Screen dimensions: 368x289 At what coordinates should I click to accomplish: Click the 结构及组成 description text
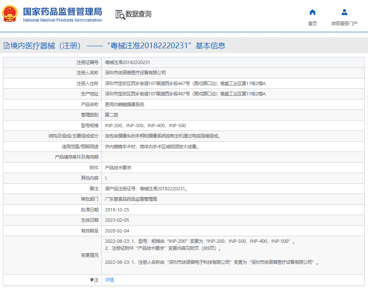162,136
